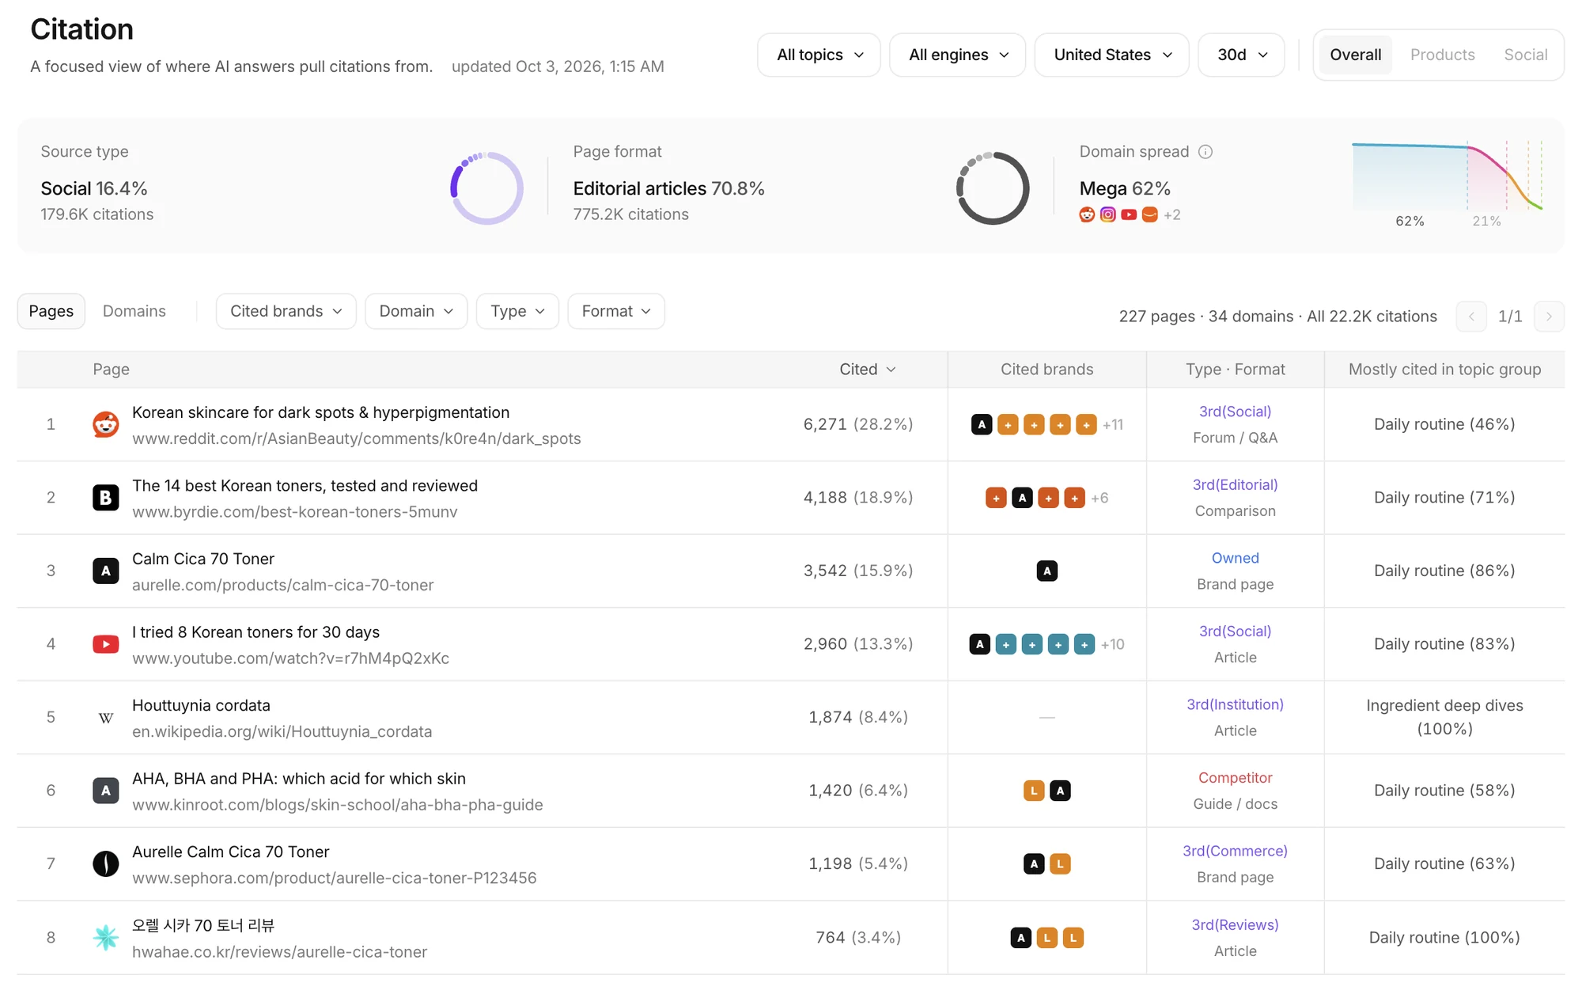The width and height of the screenshot is (1582, 994).
Task: Open the Houttuynia cordata Wikipedia link
Action: [282, 731]
